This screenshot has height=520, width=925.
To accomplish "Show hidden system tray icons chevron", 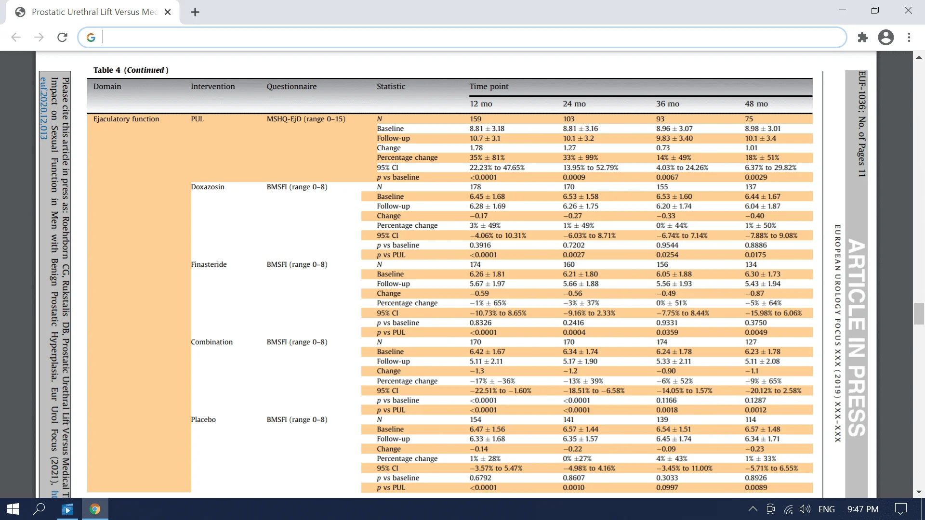I will pos(753,509).
